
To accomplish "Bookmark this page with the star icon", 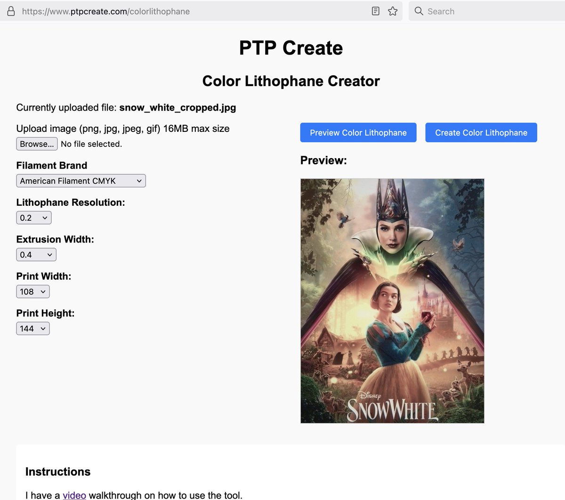I will coord(393,11).
